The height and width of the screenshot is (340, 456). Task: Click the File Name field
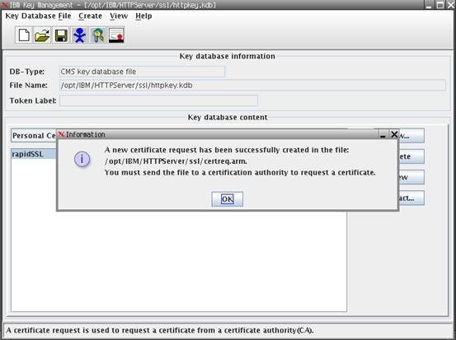tap(252, 86)
